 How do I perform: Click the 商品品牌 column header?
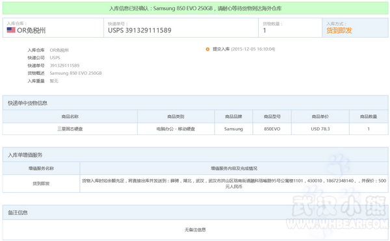tap(233, 116)
